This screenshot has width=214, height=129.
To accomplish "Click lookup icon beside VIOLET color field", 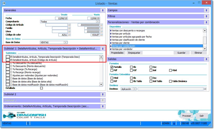I will coord(102,35).
